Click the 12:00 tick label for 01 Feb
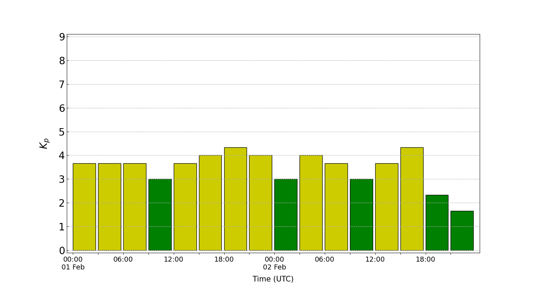Screen dimensions: 533x284 tap(173, 260)
